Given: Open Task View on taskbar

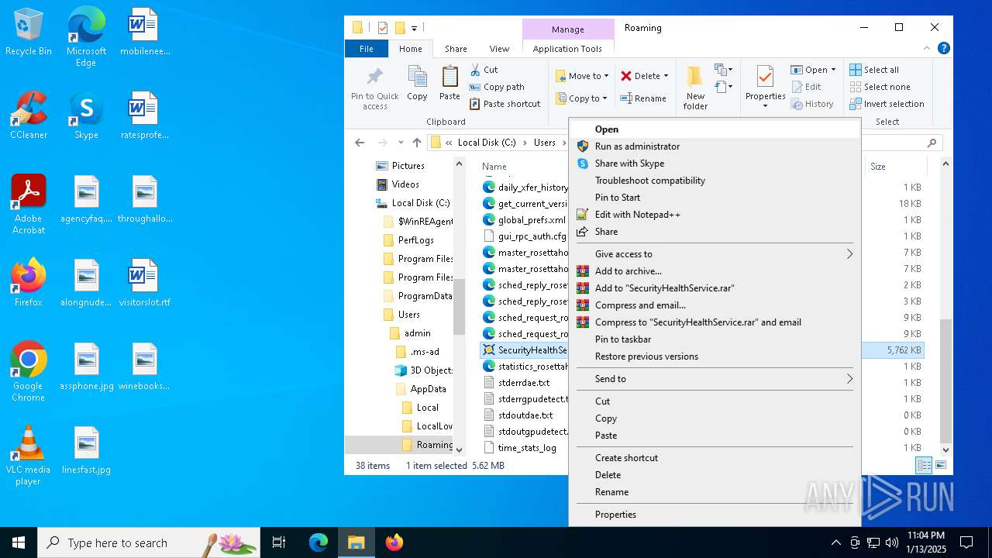Looking at the screenshot, I should click(279, 542).
